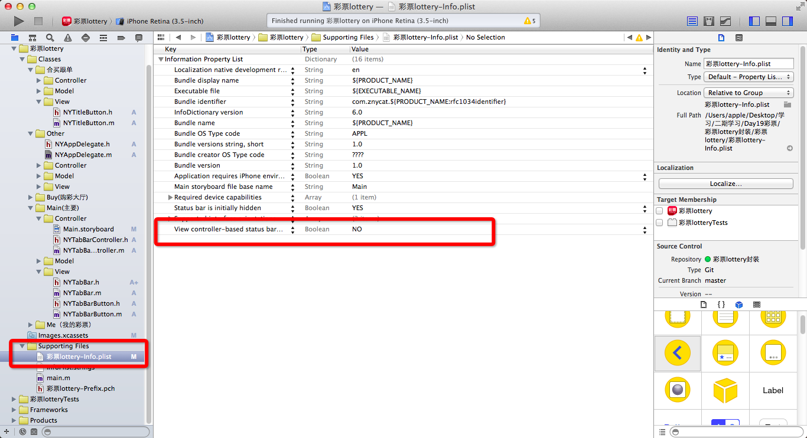The width and height of the screenshot is (807, 438).
Task: Open the Symbol navigator tab
Action: coord(32,37)
